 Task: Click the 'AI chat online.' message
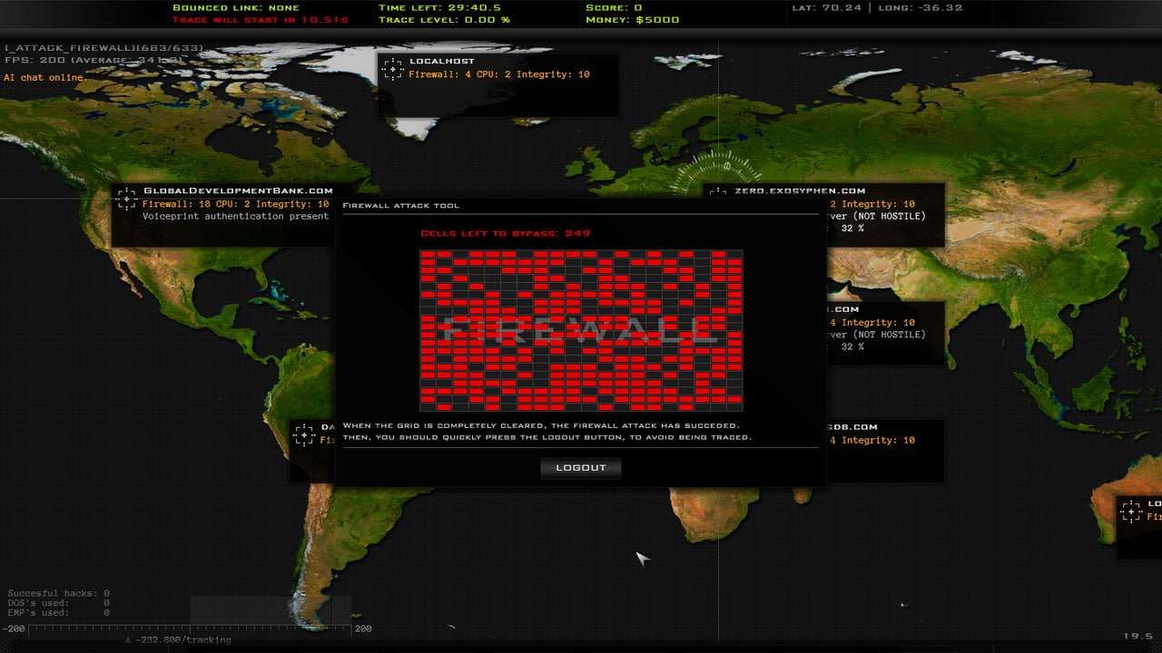(x=45, y=77)
